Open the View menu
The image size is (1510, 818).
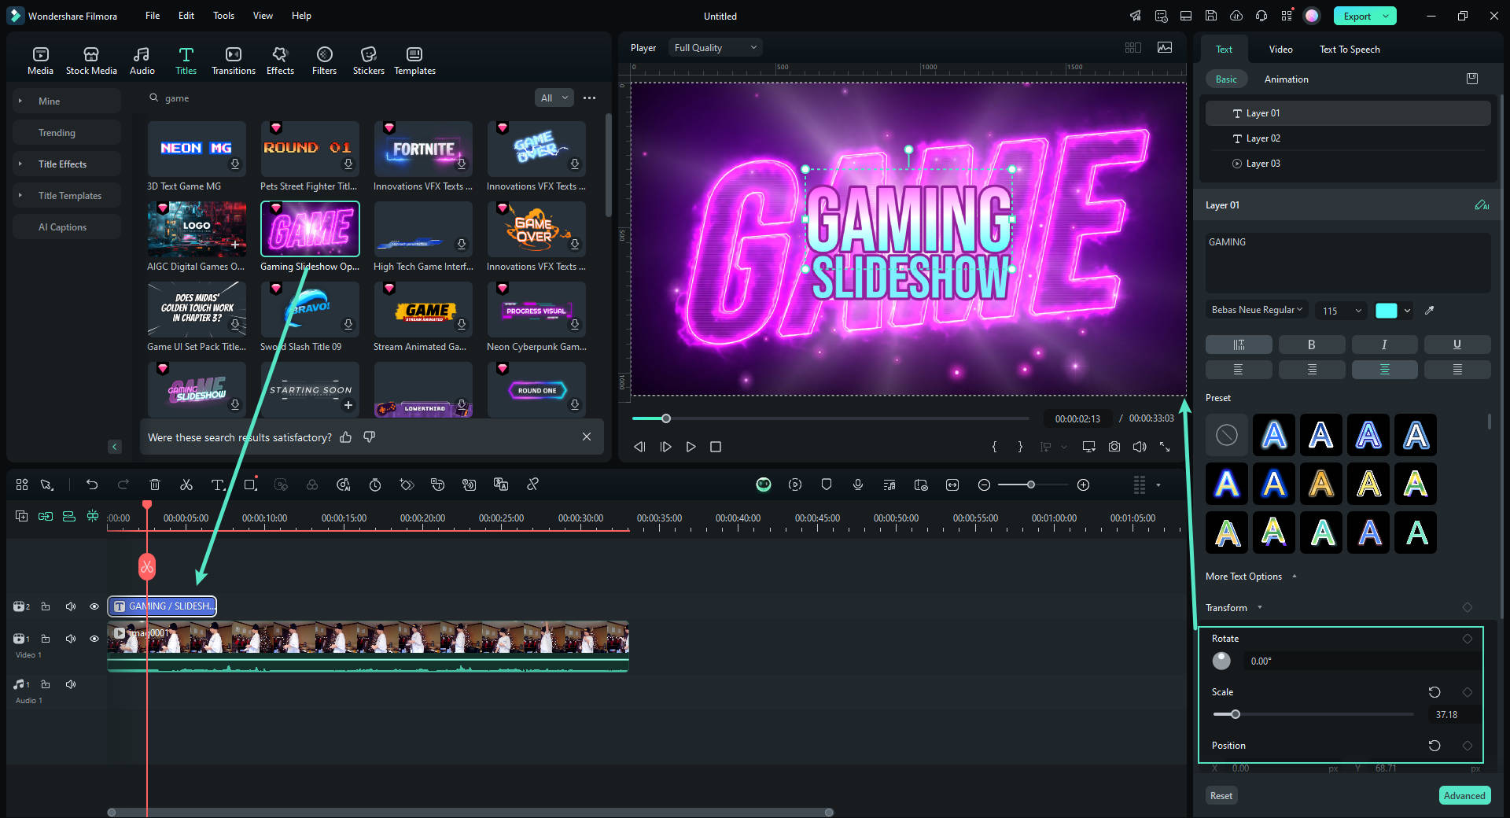(263, 16)
